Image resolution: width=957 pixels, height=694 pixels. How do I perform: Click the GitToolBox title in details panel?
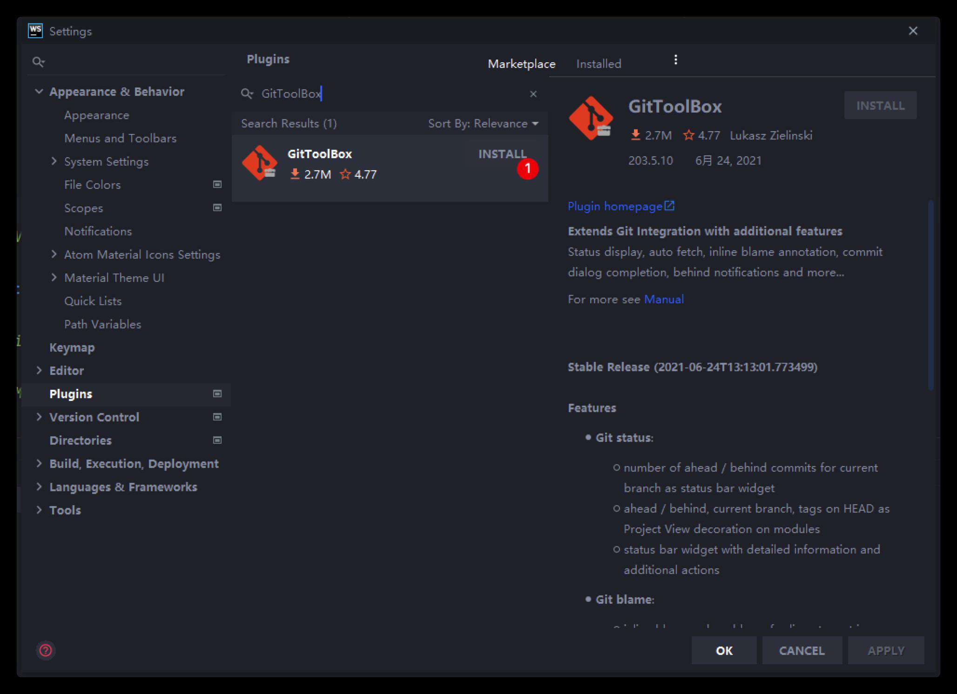(675, 107)
